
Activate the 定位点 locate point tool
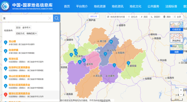point(133,17)
